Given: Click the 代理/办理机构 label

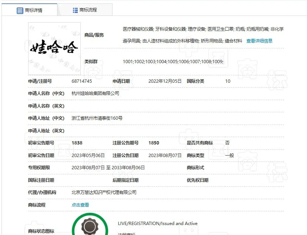Looking at the screenshot, I should (x=42, y=193).
